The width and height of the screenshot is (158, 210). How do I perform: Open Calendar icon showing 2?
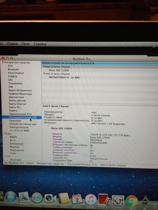[77, 199]
